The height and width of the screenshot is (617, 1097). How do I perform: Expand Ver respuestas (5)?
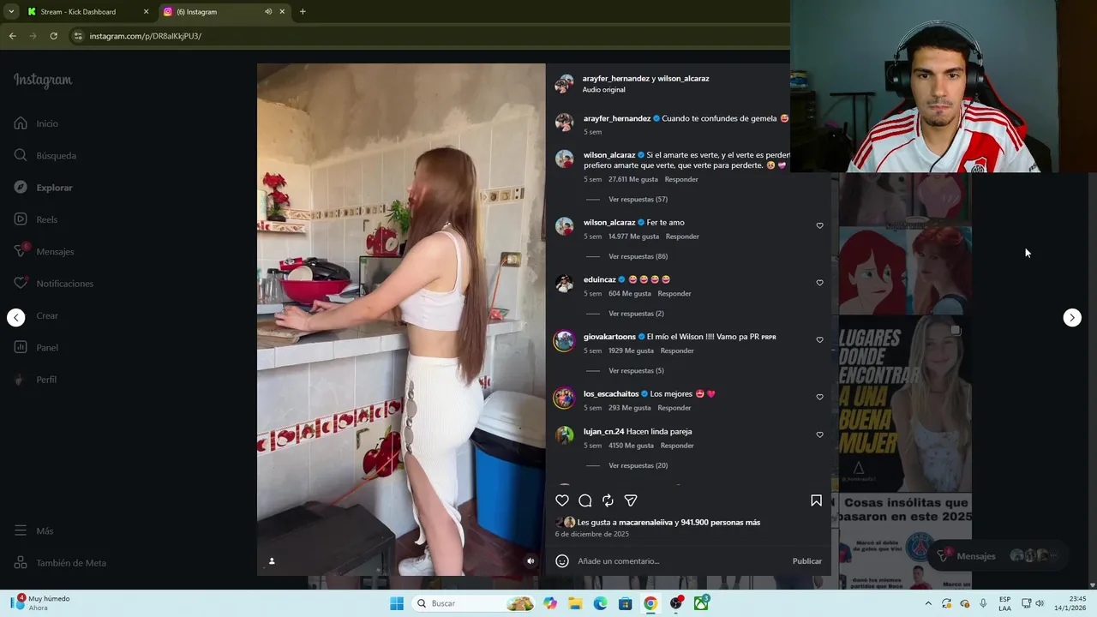(x=636, y=371)
